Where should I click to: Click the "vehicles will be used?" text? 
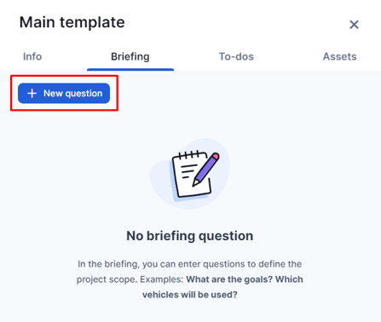pyautogui.click(x=190, y=295)
